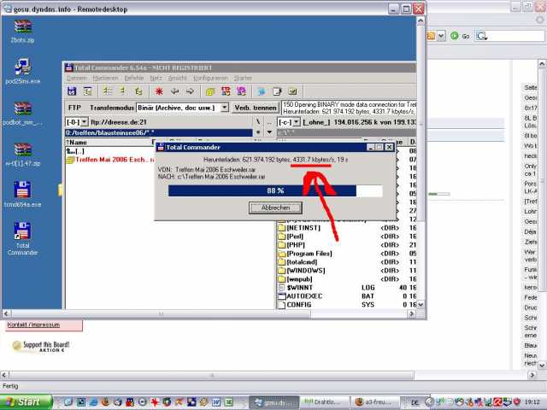547x410 pixels.
Task: Open Starter menu
Action: point(243,78)
